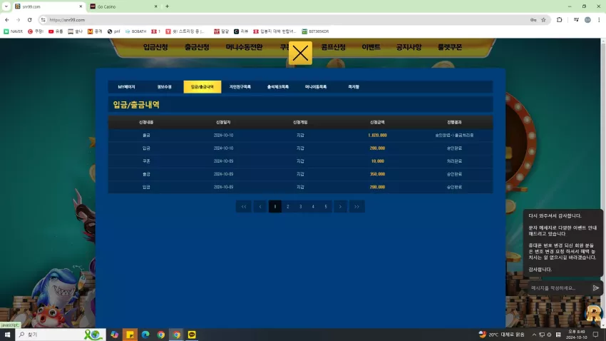The width and height of the screenshot is (606, 341).
Task: Open the Copilot taskbar icon
Action: coord(114,335)
